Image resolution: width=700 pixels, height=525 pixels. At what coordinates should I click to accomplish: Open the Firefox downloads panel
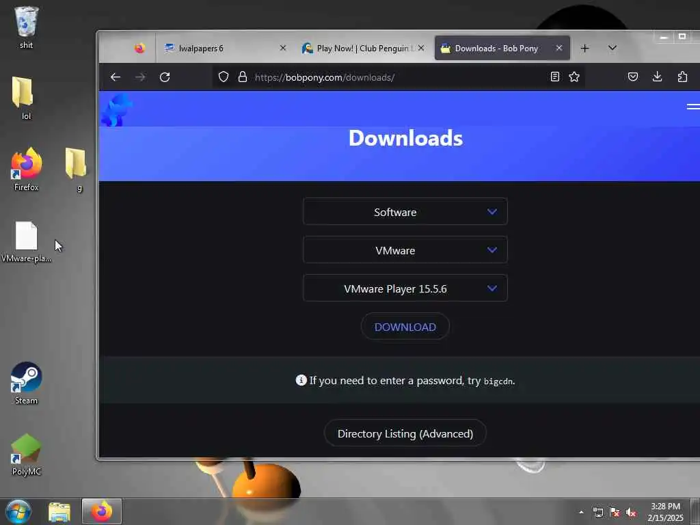click(657, 77)
